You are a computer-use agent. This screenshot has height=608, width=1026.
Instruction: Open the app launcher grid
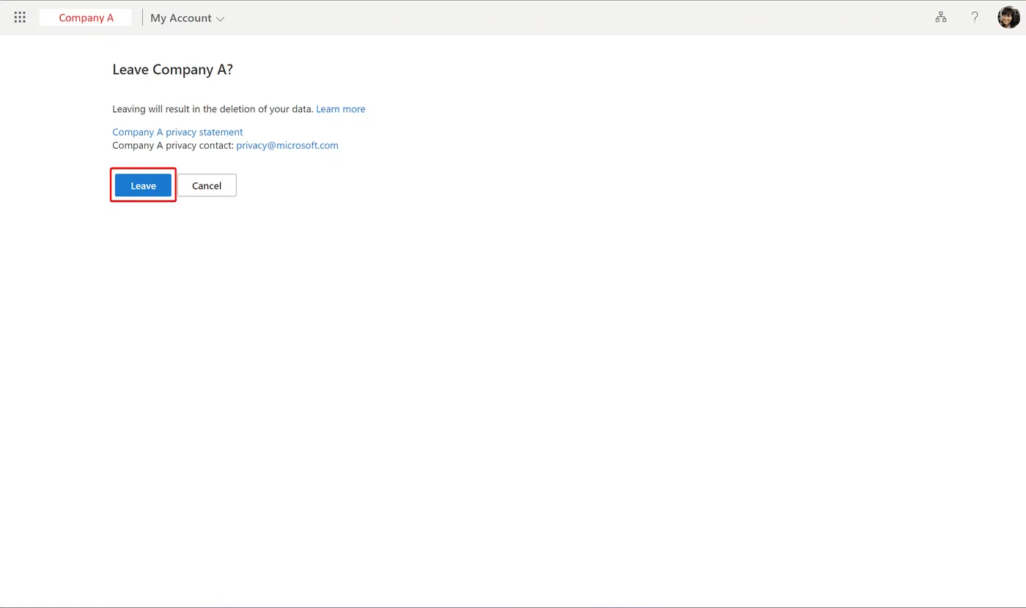20,18
